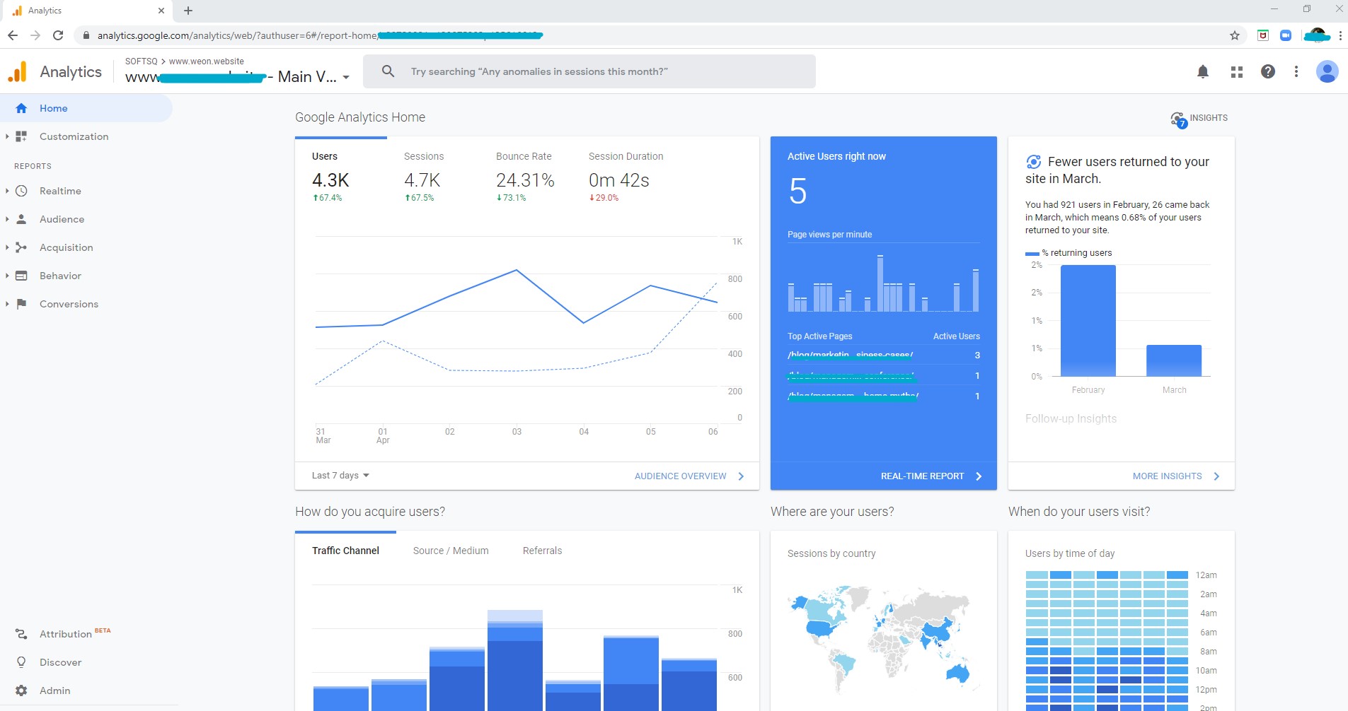Click the Zoom extension icon
Screen dimensions: 1348x711
(x=1286, y=35)
